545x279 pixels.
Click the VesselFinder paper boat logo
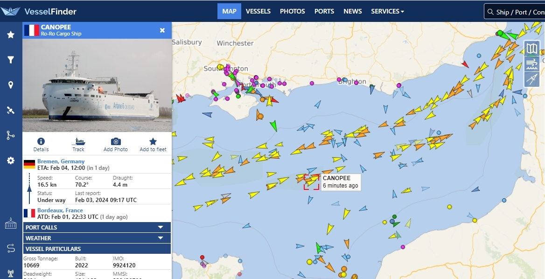point(10,11)
